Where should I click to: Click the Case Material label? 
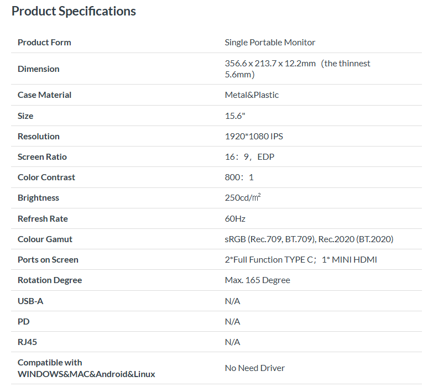tap(44, 95)
